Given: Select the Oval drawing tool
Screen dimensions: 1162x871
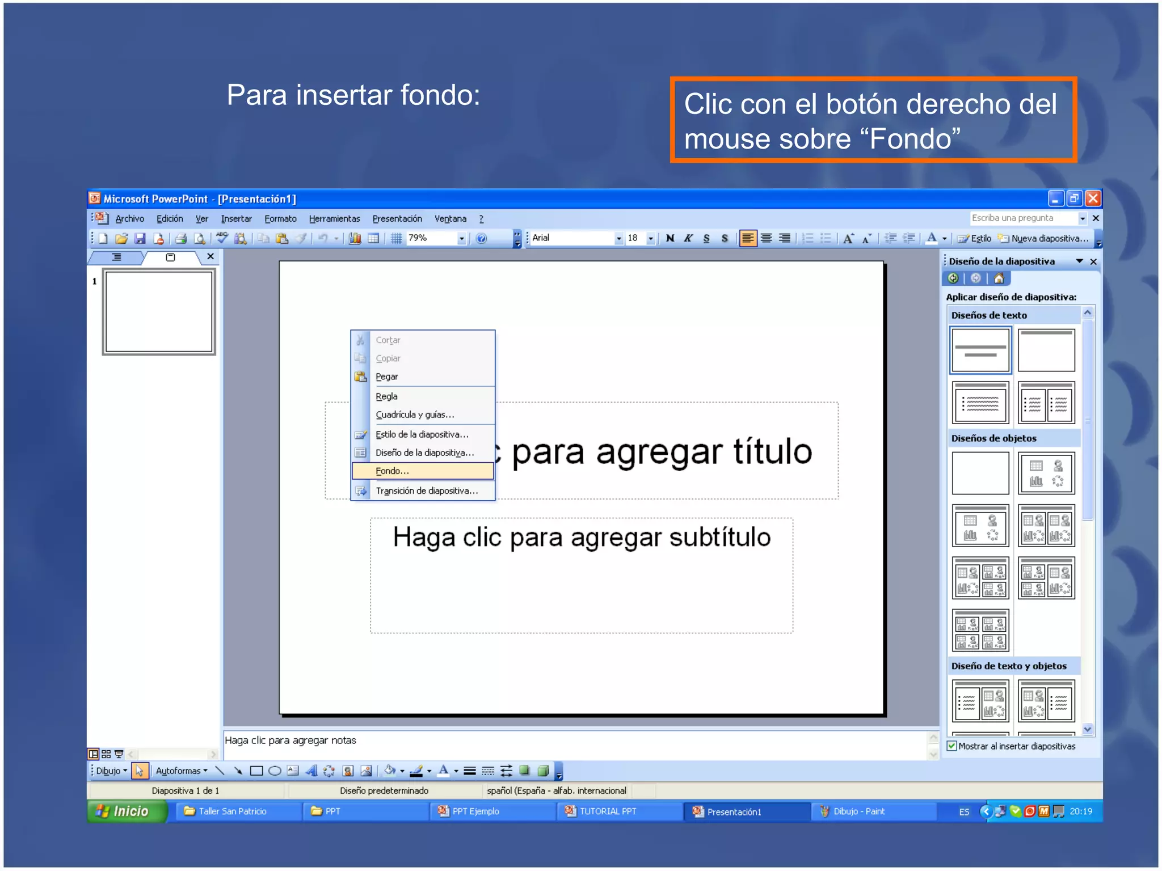Looking at the screenshot, I should point(275,771).
